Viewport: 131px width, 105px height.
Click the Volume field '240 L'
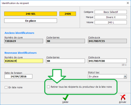click(x=111, y=22)
